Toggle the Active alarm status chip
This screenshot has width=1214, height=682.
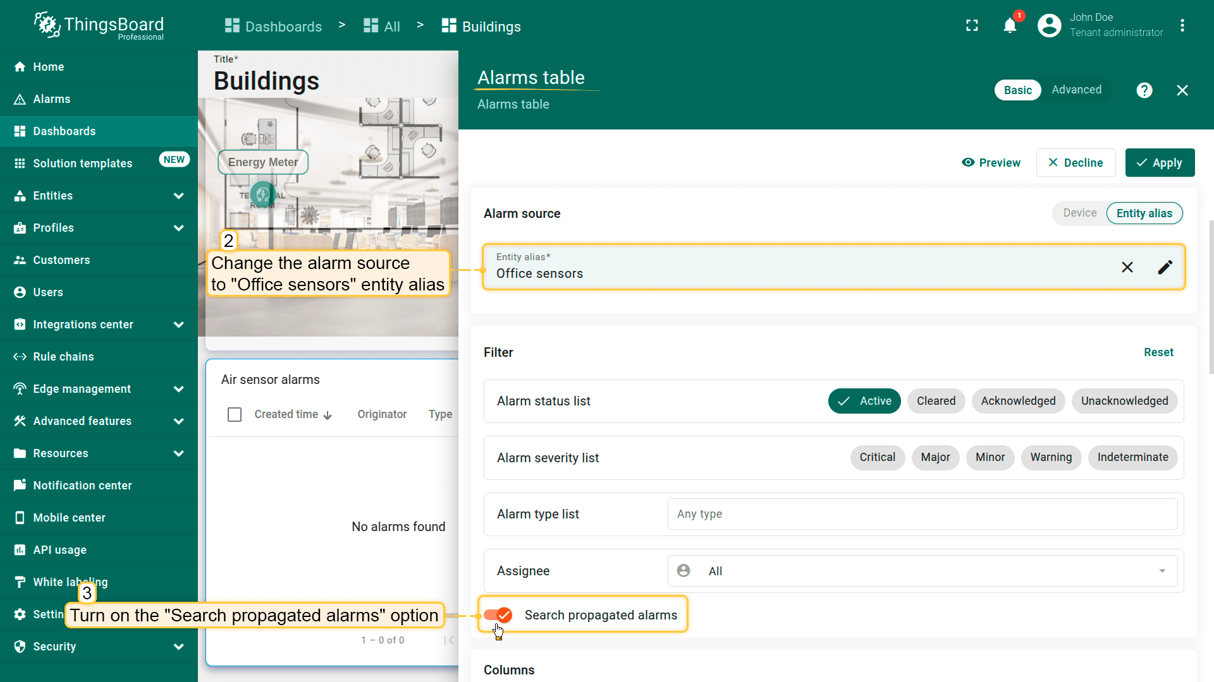pos(864,401)
